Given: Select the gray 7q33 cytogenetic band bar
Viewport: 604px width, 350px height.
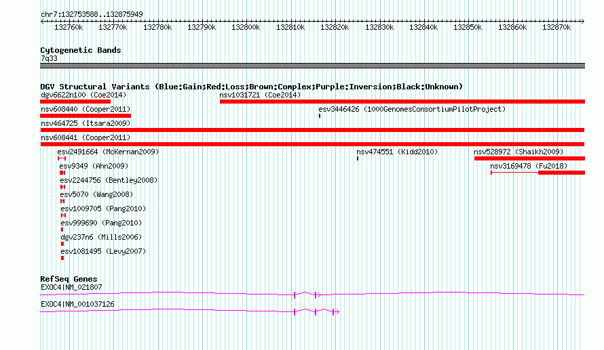Looking at the screenshot, I should (x=312, y=66).
